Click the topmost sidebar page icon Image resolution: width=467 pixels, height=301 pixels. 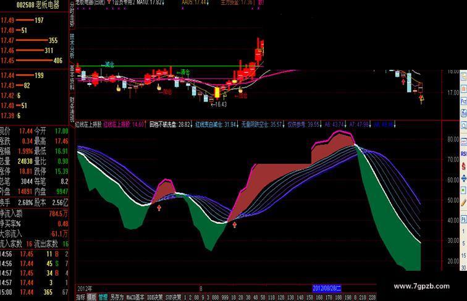click(x=464, y=77)
